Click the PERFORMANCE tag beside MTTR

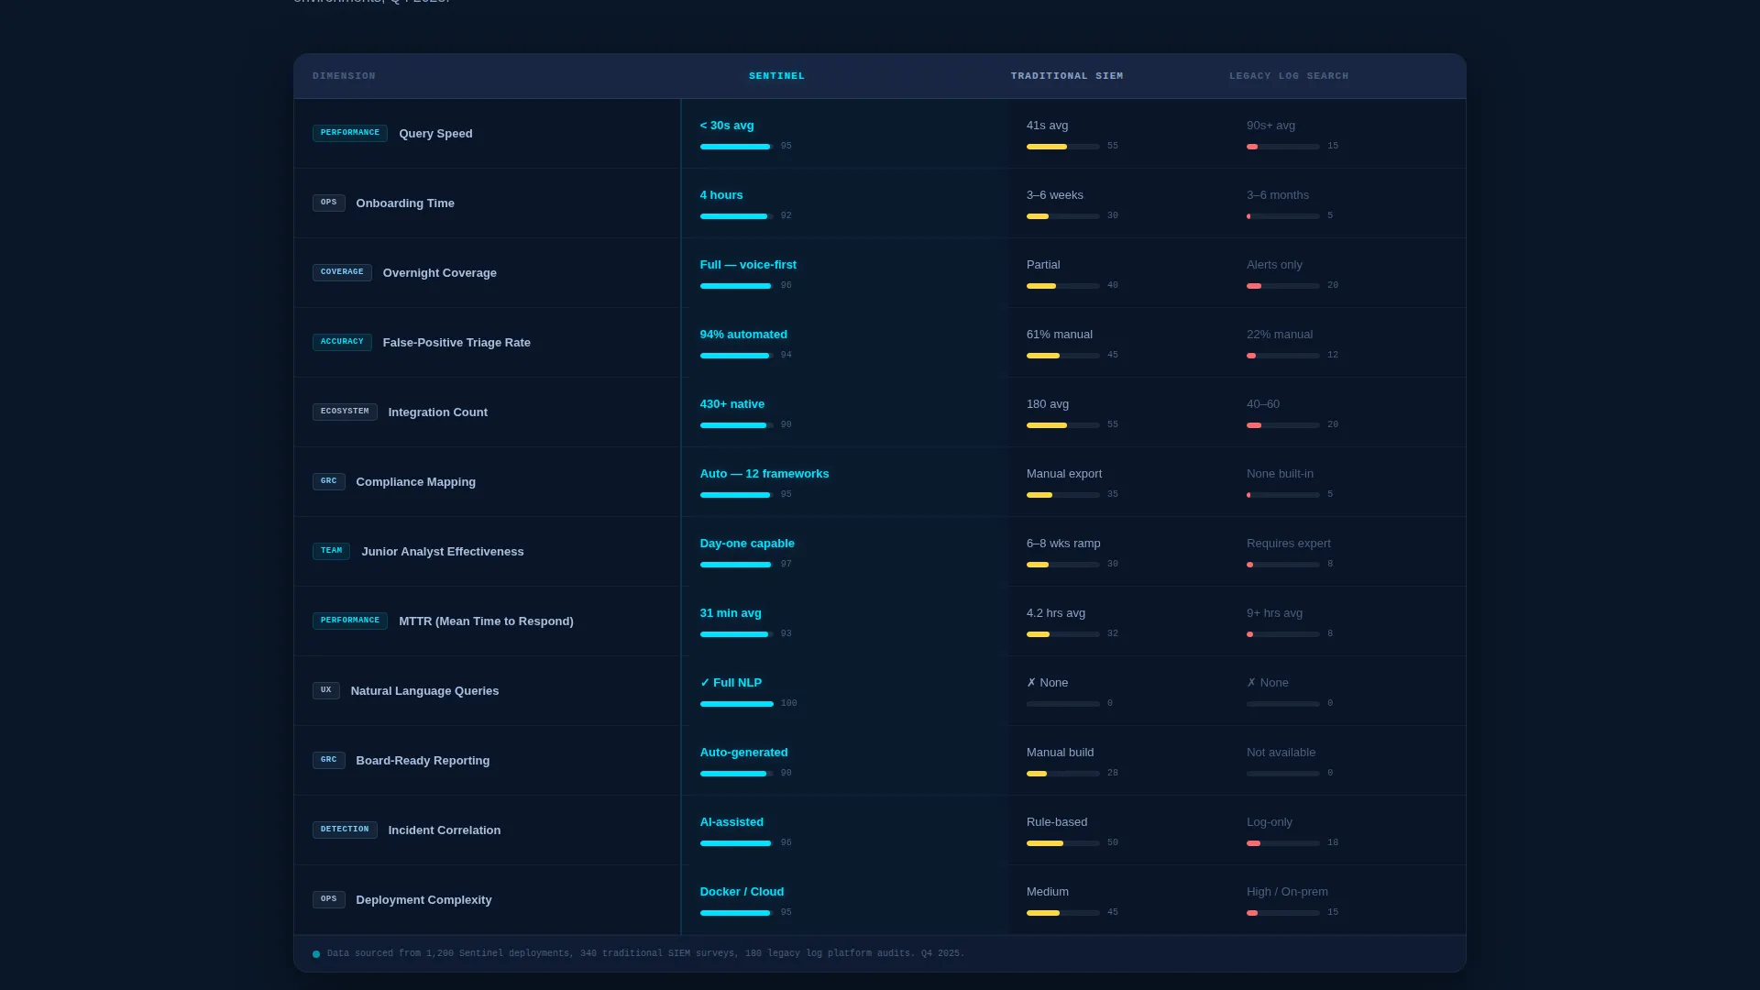[350, 621]
